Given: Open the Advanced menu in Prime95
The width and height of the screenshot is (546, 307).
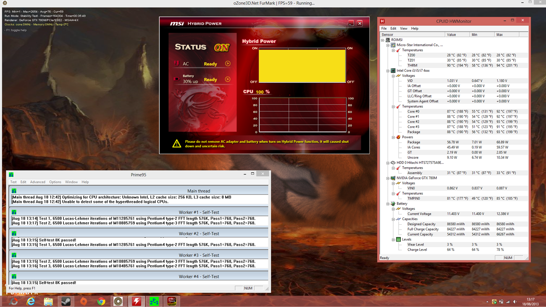Looking at the screenshot, I should tap(37, 182).
